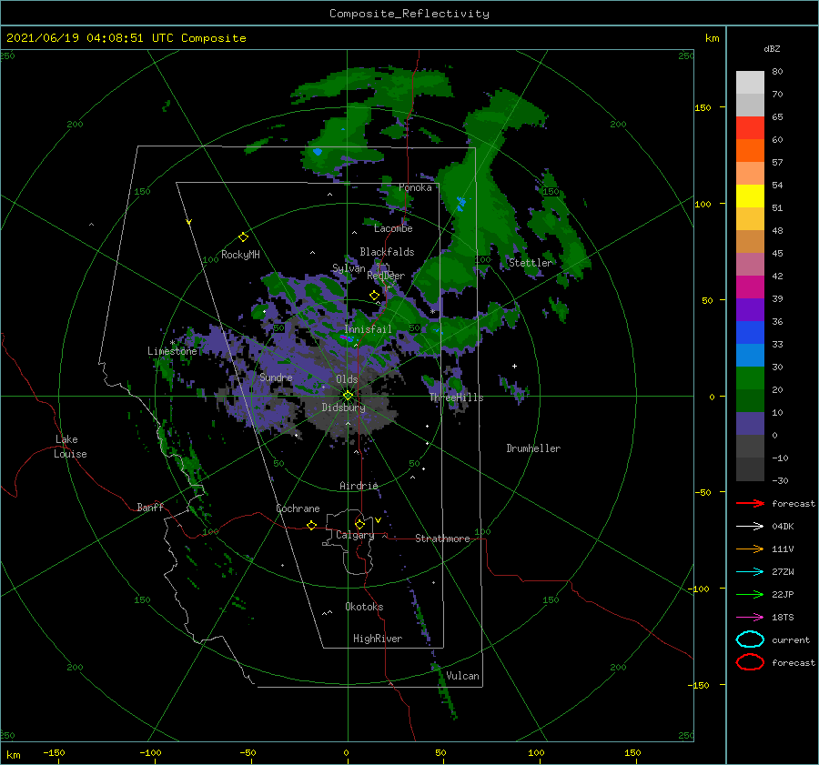This screenshot has width=819, height=765.
Task: Click the dBZ legend heading
Action: click(772, 48)
